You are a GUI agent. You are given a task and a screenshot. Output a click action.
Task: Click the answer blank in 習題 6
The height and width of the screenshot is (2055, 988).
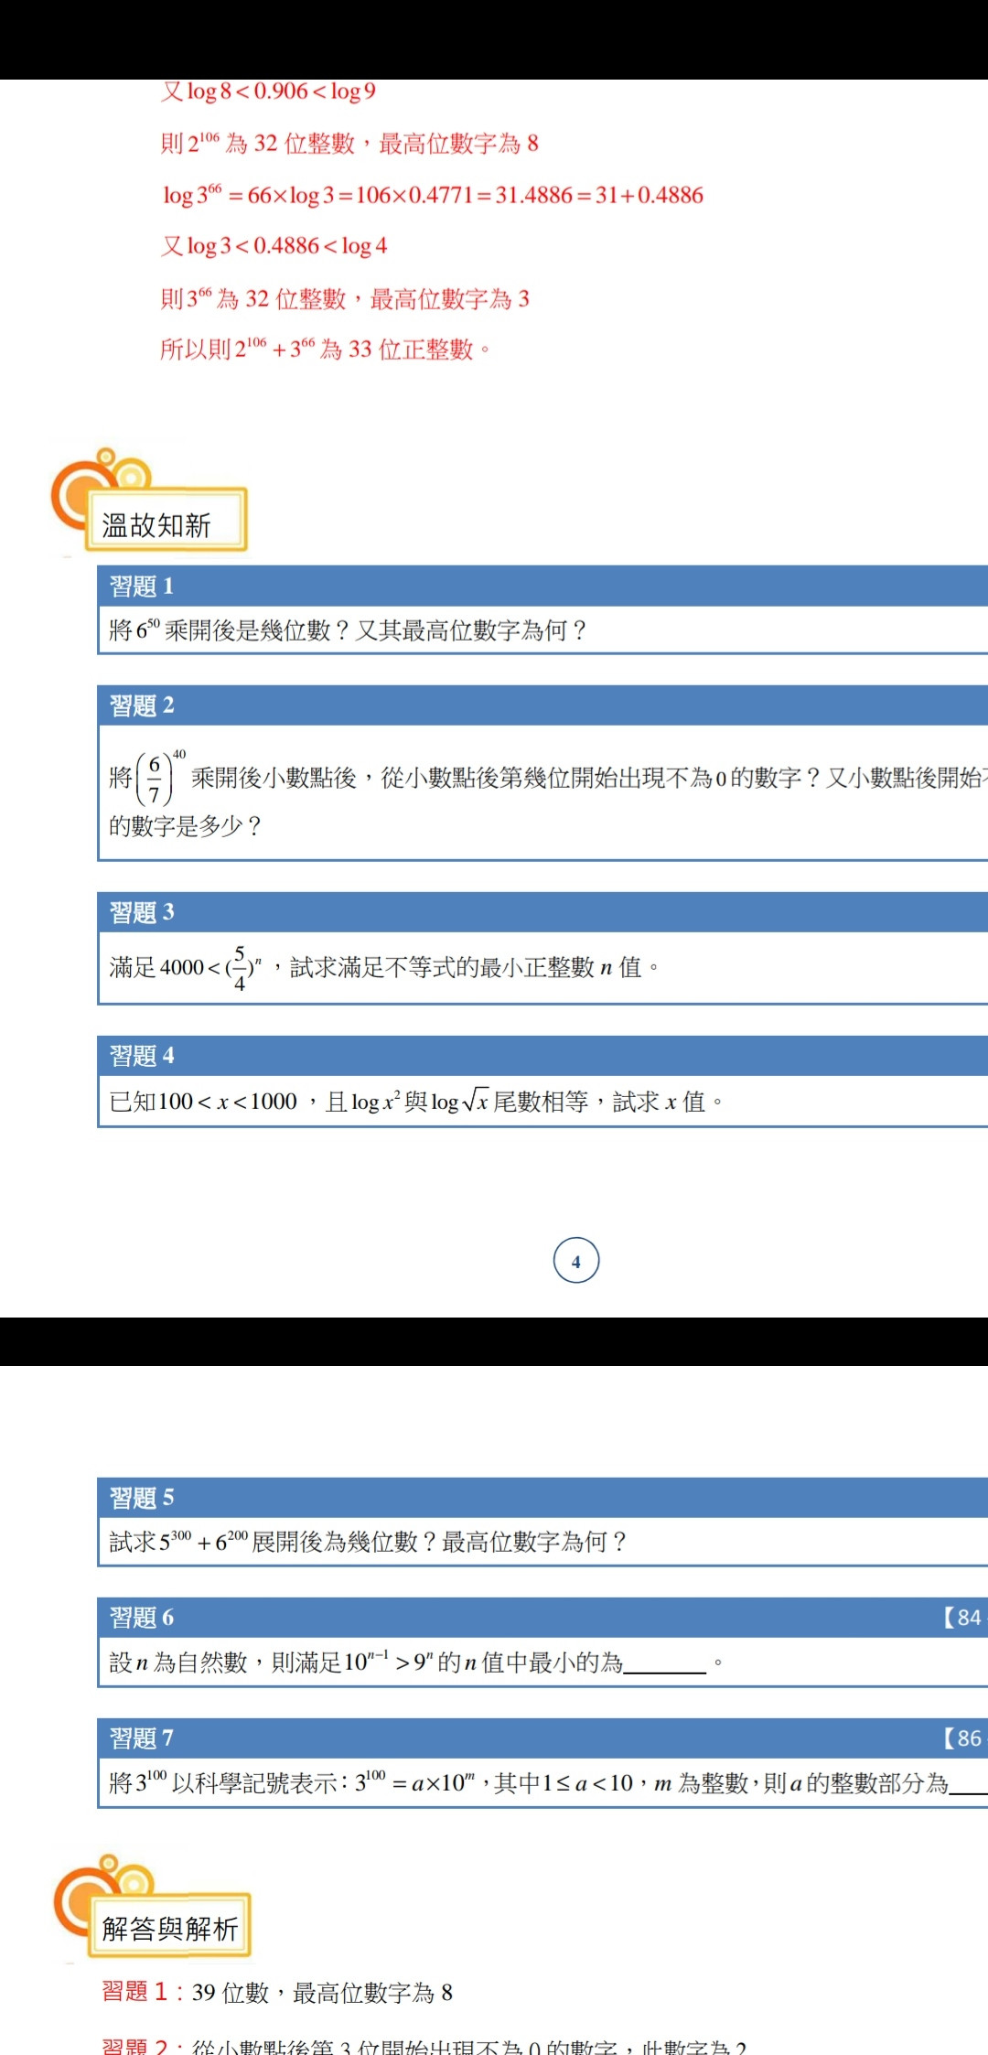click(x=664, y=1664)
